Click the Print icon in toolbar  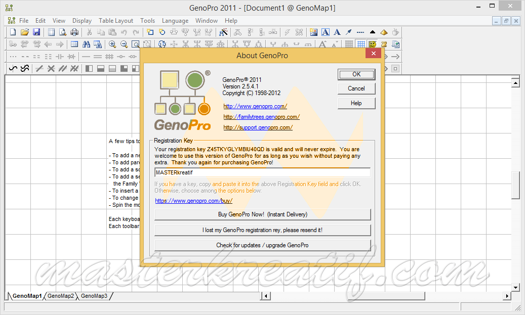(74, 32)
